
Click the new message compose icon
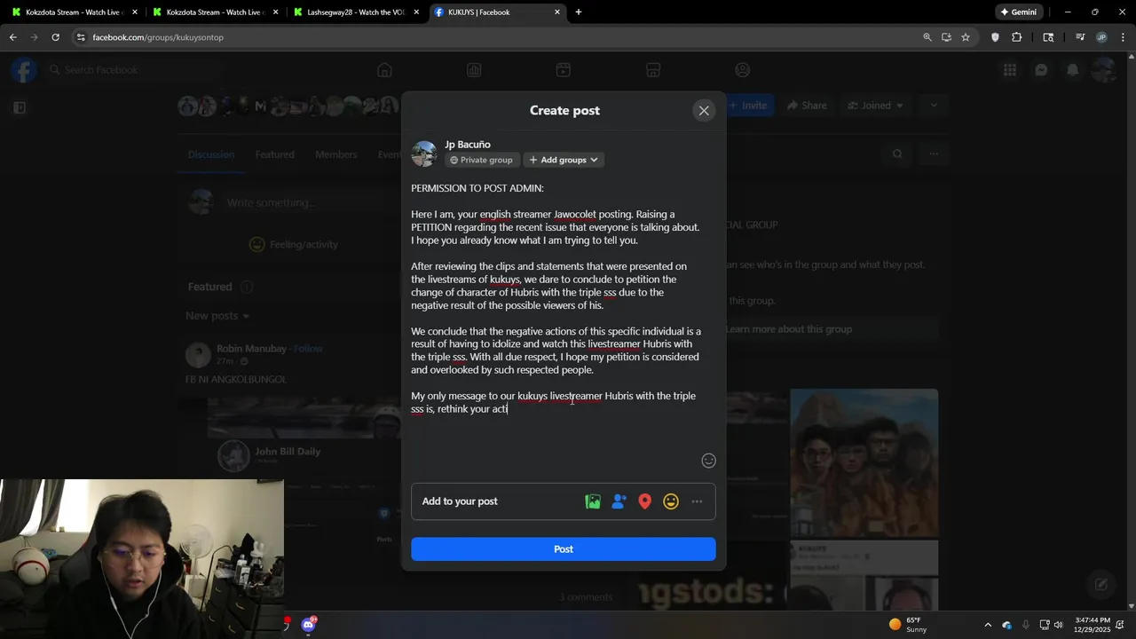(1101, 584)
